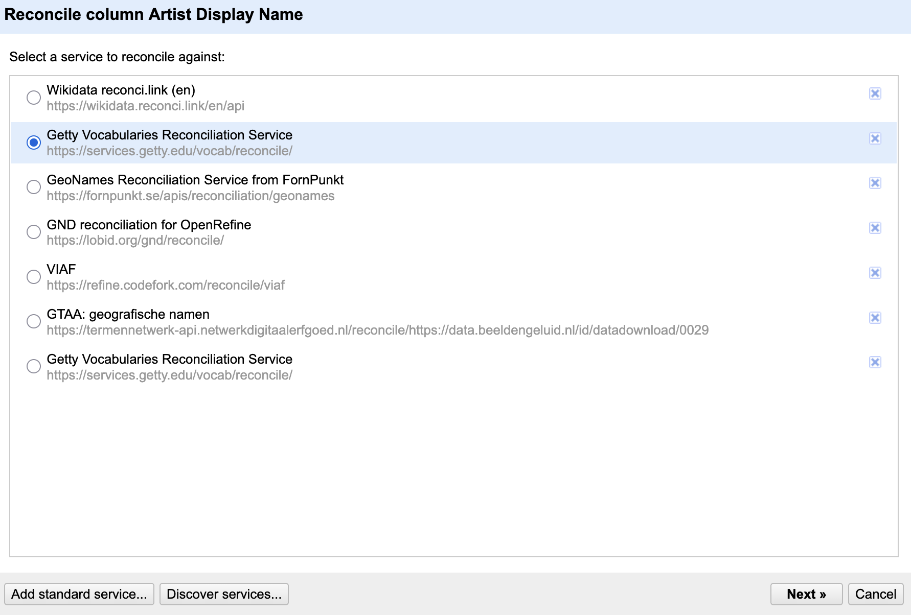Click GTAA: geografische namen label
This screenshot has height=615, width=911.
pos(128,314)
